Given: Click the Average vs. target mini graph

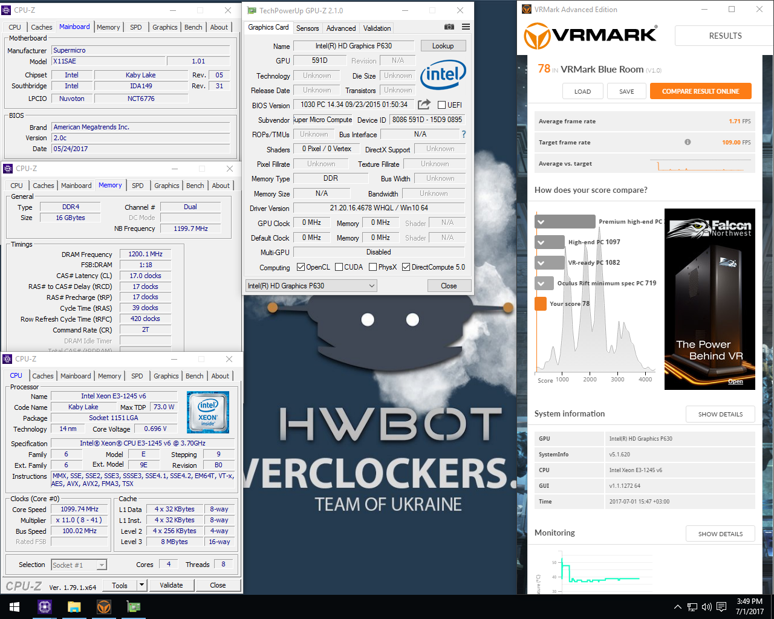Looking at the screenshot, I should [700, 164].
